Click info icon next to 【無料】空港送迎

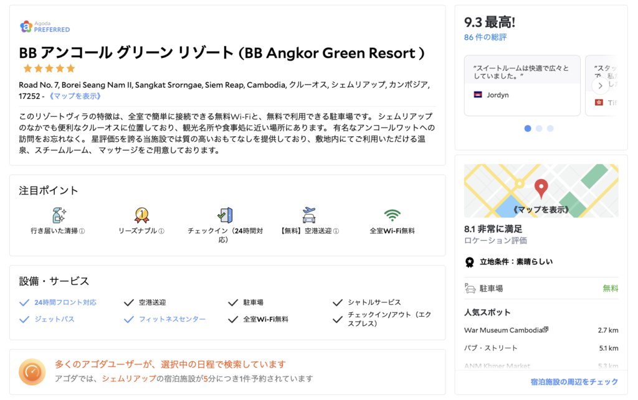(x=336, y=231)
